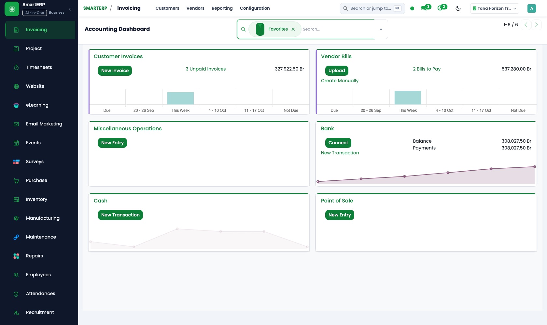Focus the global Search or jump to field
This screenshot has width=547, height=325.
372,8
